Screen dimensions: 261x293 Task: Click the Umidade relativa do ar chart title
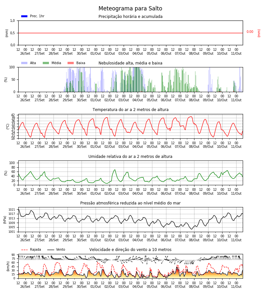click(130, 156)
